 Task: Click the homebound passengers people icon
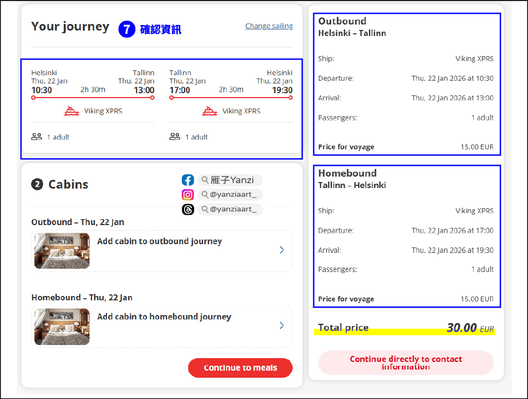tap(175, 136)
